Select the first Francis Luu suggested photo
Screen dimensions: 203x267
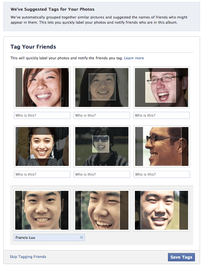point(42,210)
